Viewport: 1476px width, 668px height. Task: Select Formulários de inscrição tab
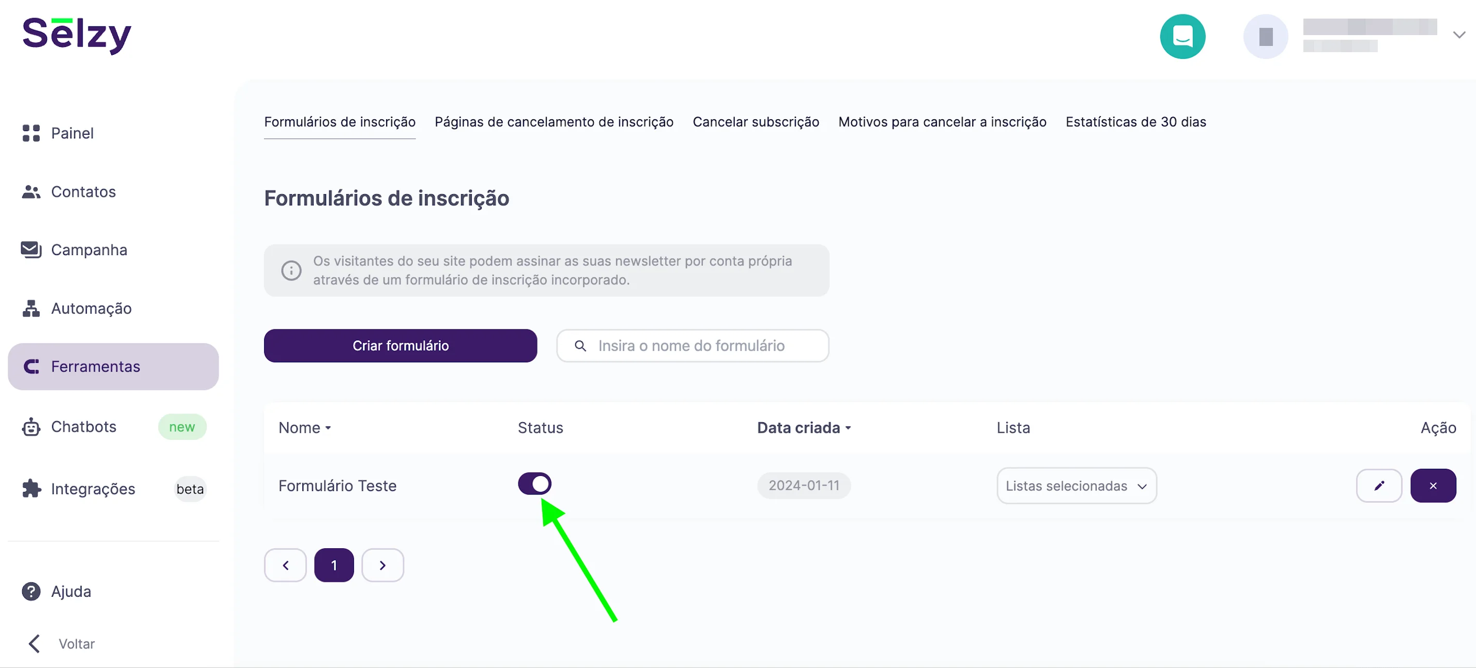tap(340, 122)
